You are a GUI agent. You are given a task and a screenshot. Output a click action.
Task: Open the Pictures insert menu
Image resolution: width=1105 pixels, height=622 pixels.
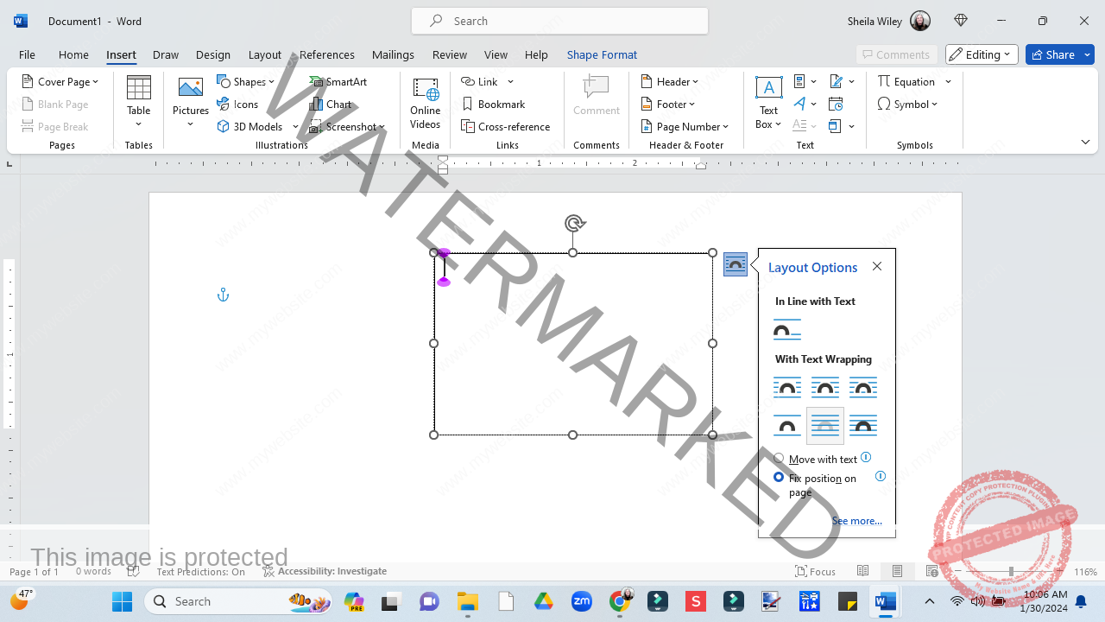click(x=191, y=102)
